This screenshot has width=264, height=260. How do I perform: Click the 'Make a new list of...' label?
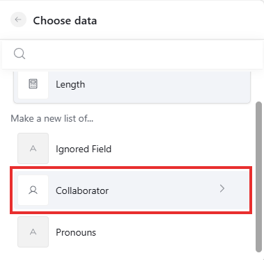click(52, 118)
